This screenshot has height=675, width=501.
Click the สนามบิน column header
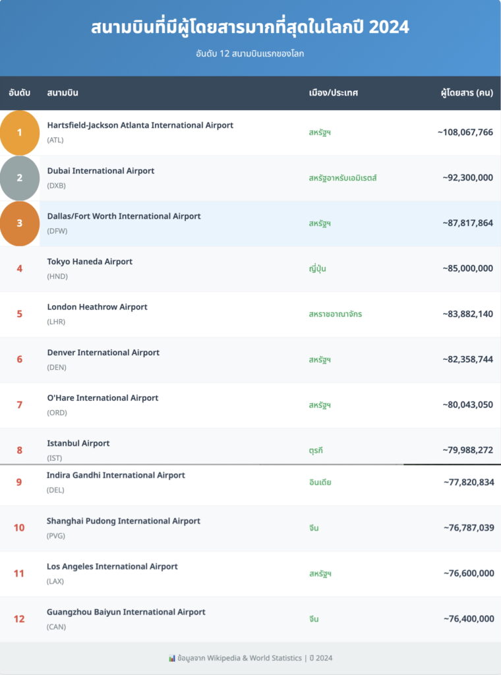point(63,93)
